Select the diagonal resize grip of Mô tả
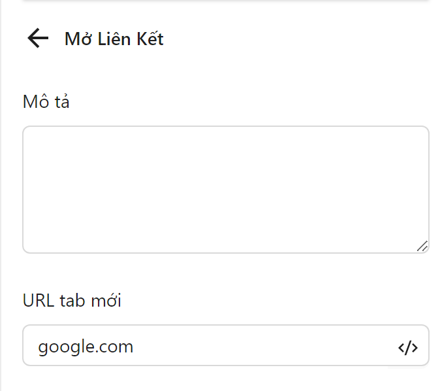Screen dimensions: 440x391 pyautogui.click(x=422, y=246)
